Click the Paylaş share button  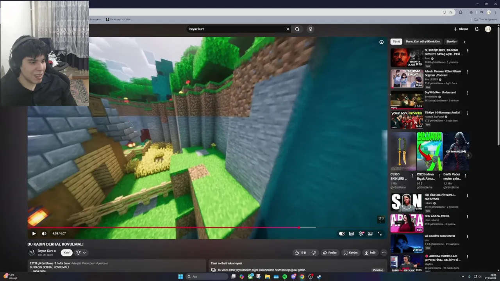[330, 253]
